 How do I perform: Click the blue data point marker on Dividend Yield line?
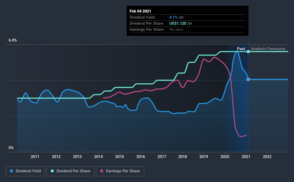[248, 80]
